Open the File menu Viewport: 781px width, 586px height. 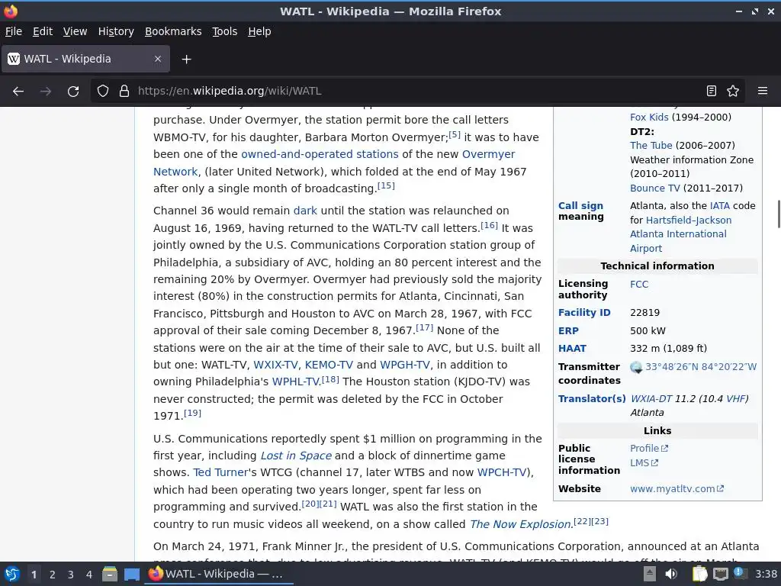point(14,31)
